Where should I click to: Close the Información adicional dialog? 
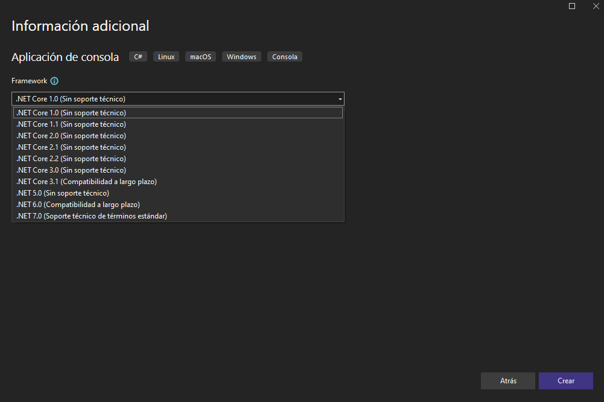(596, 6)
